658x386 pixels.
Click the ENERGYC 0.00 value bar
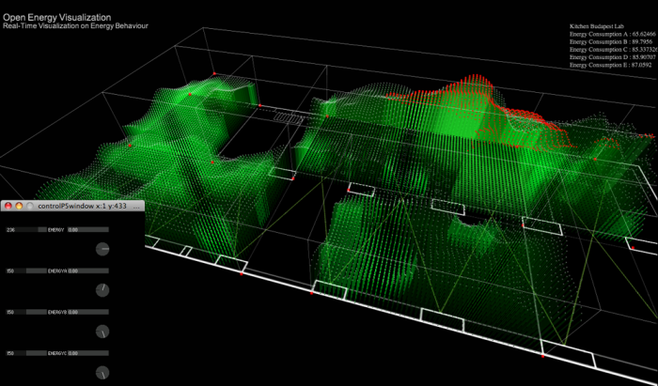[89, 352]
